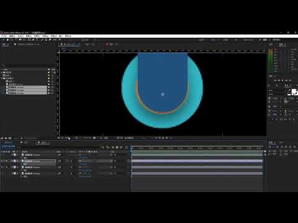Click label color square of first timeline layer

click(x=15, y=155)
